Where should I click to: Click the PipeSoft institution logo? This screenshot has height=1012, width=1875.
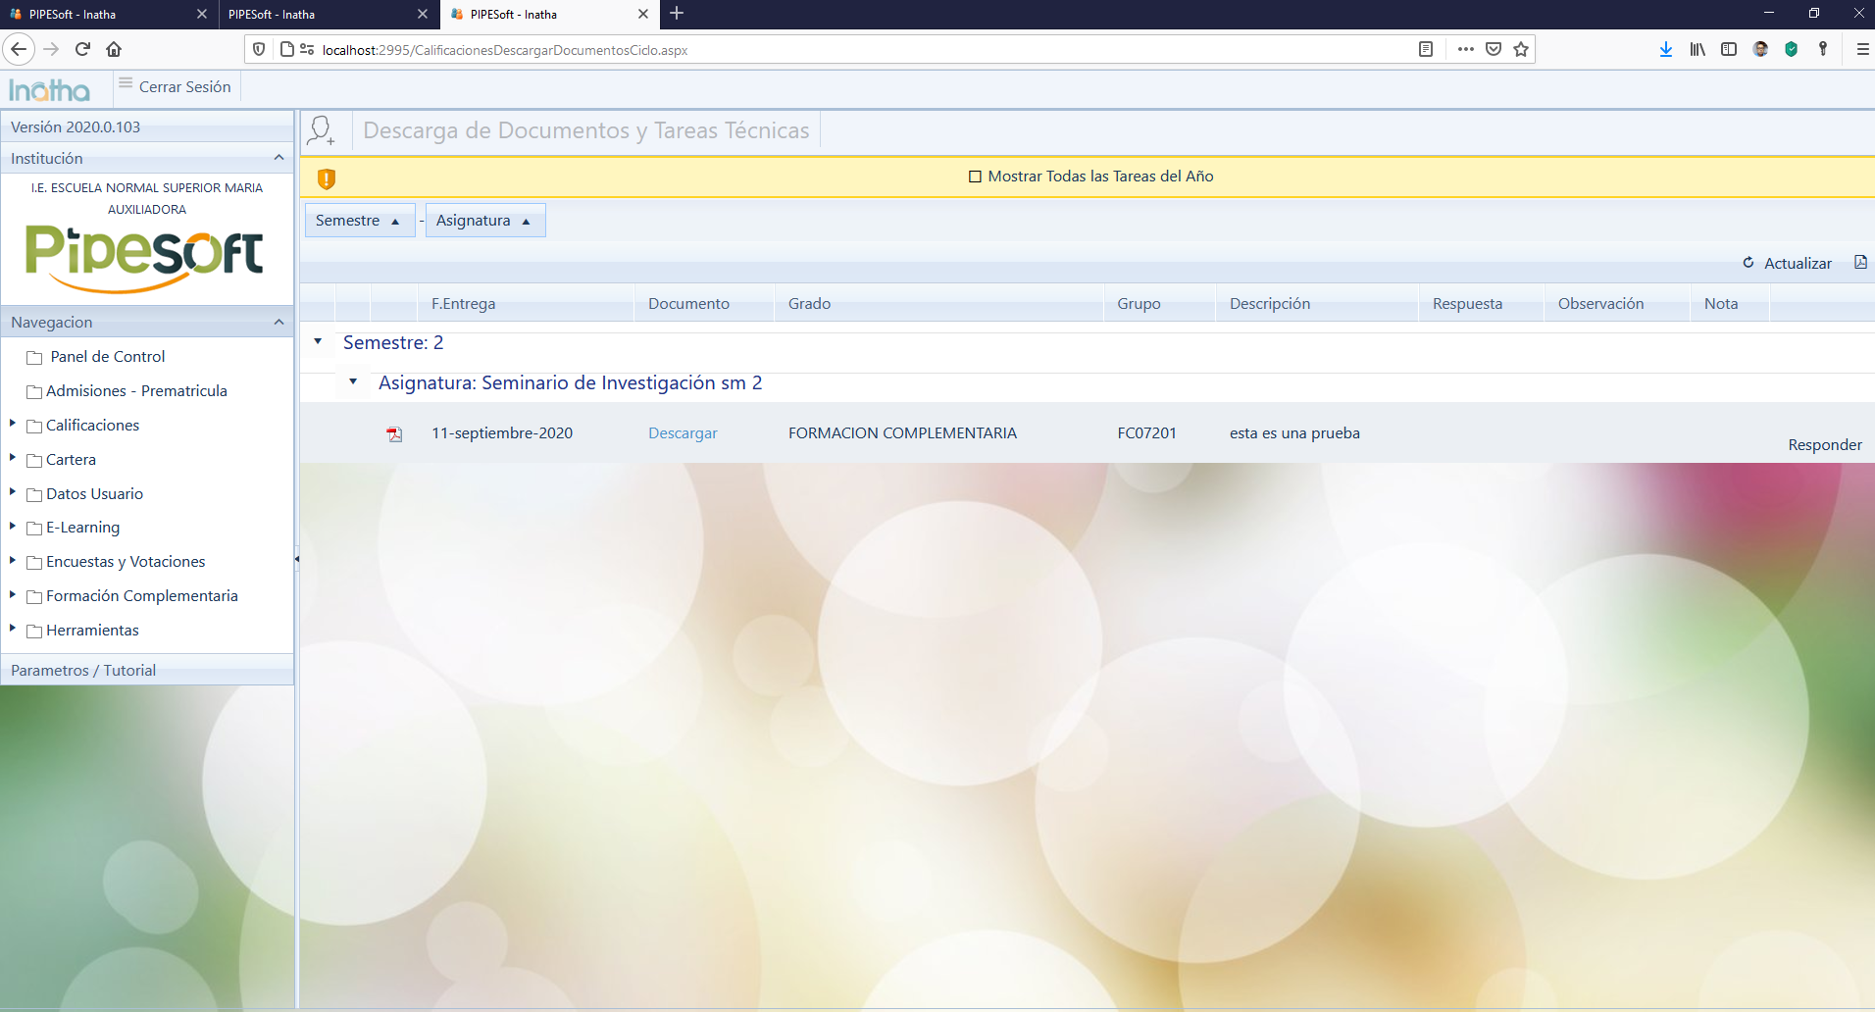(145, 259)
